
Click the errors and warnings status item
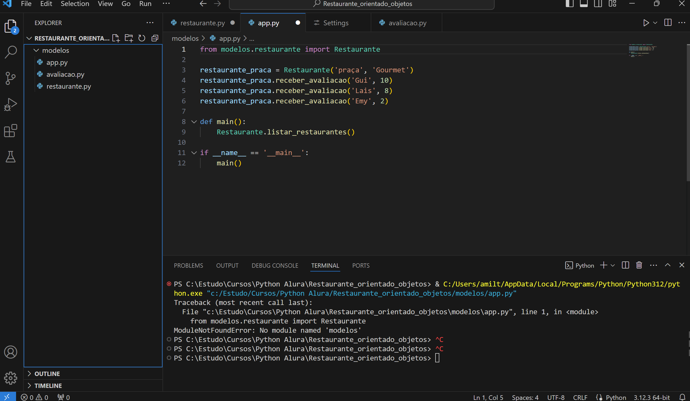click(x=35, y=397)
